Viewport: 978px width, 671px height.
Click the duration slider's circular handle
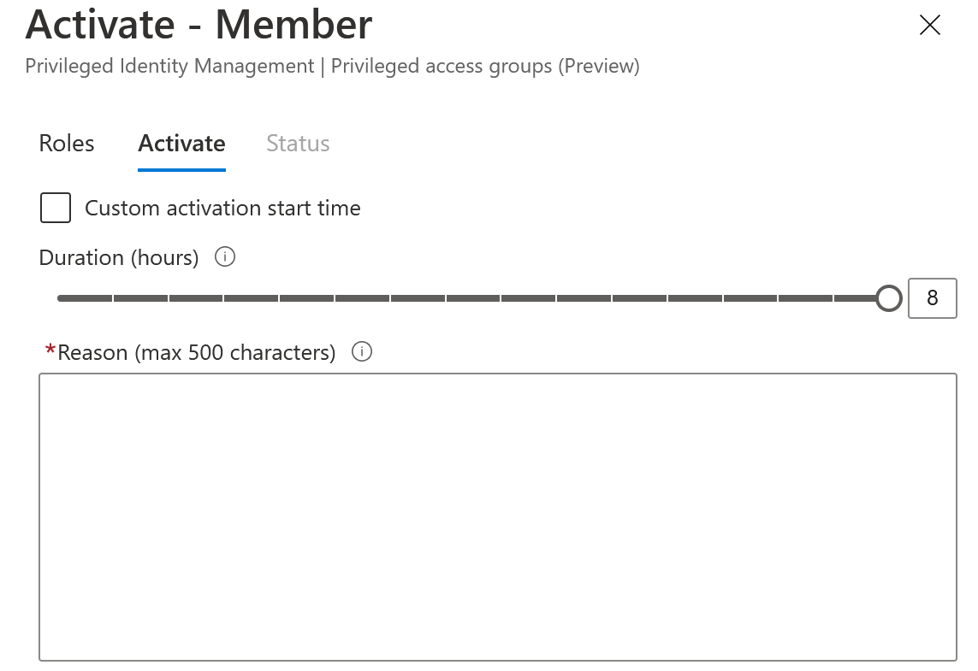pyautogui.click(x=889, y=298)
